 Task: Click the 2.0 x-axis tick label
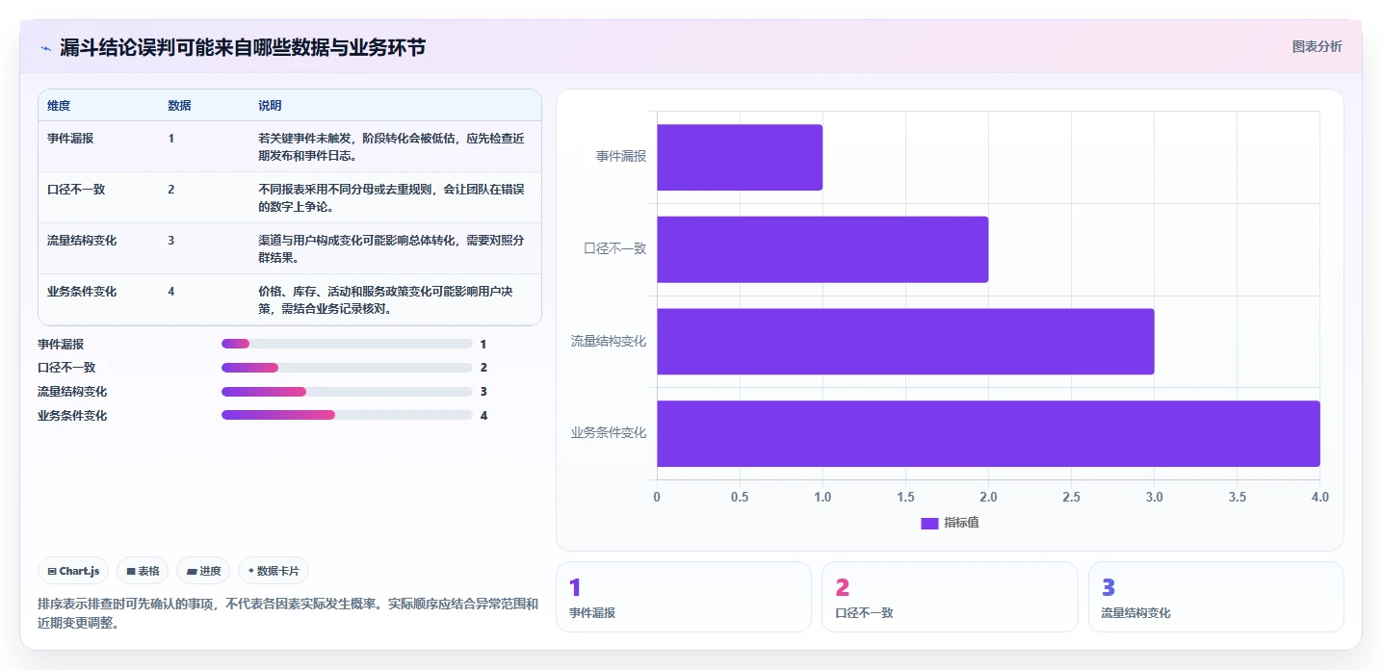pyautogui.click(x=988, y=498)
